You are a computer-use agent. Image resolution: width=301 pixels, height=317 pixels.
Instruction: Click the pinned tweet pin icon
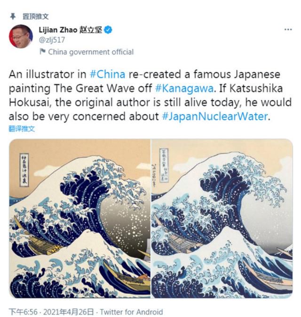pos(13,16)
